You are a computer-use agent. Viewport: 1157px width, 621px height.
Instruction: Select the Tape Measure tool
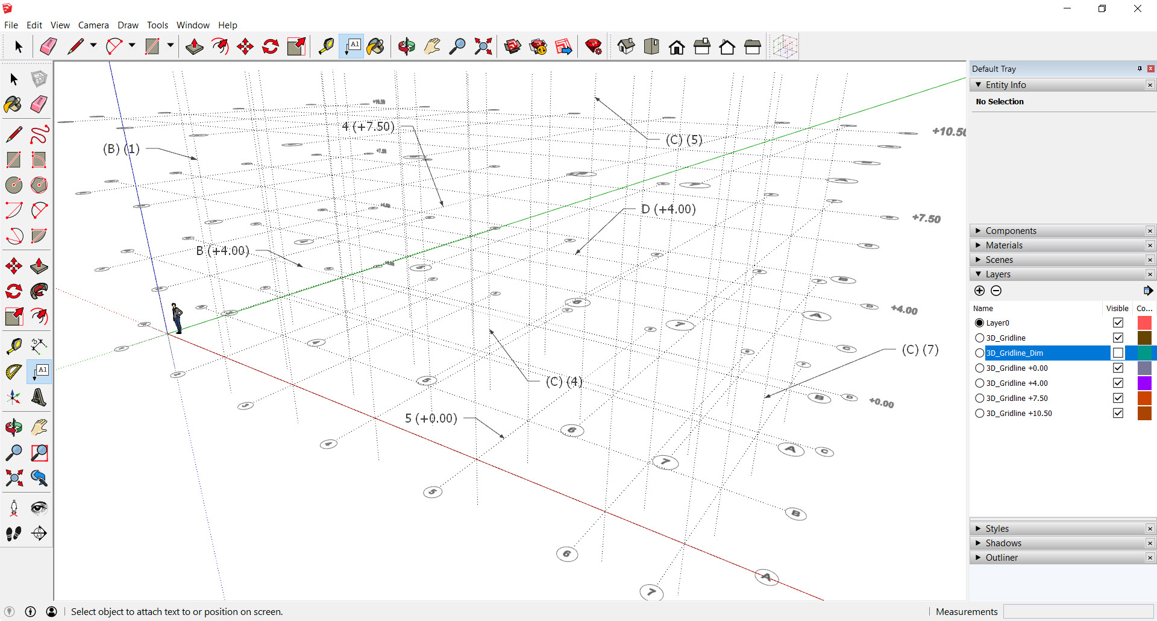(325, 46)
